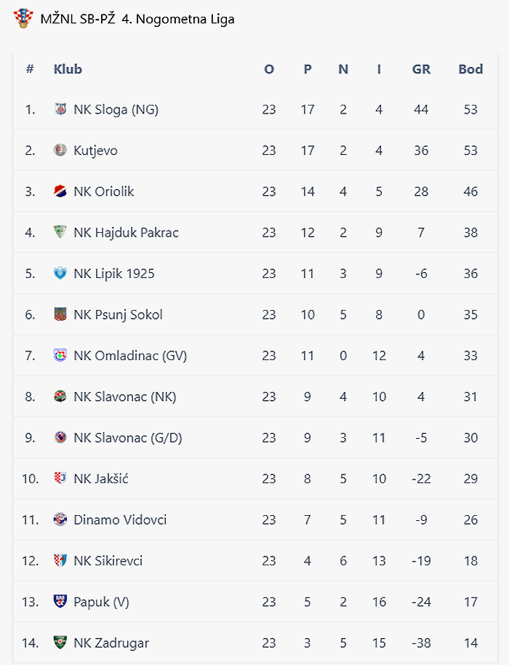509x665 pixels.
Task: Click the Bod column header
Action: point(470,69)
